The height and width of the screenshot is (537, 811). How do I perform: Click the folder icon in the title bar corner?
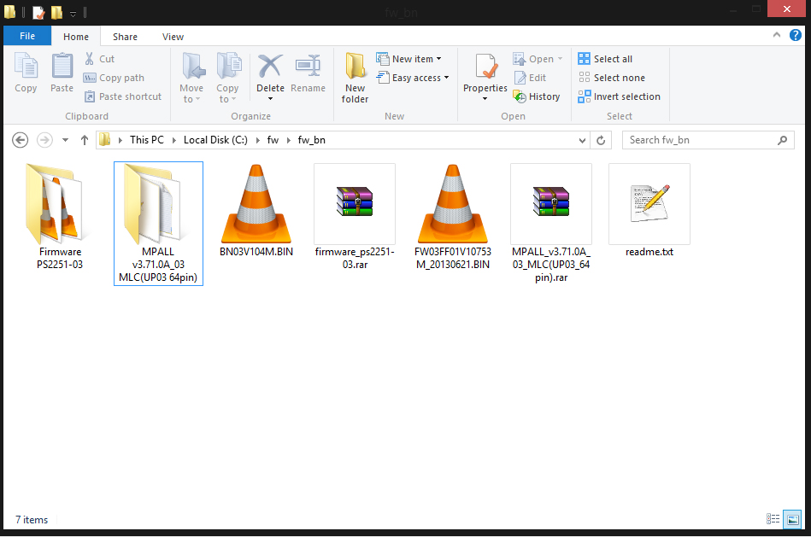coord(9,11)
